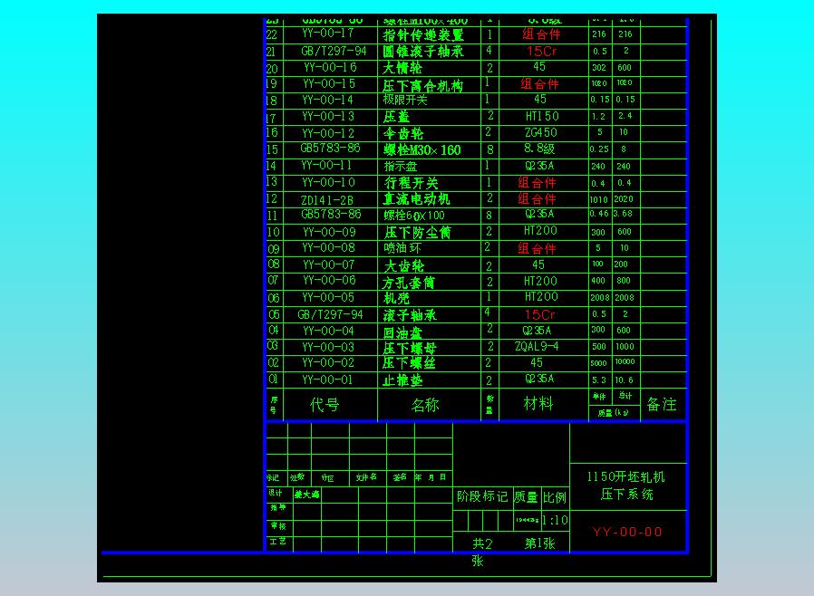Click the 备注 column header

[662, 405]
